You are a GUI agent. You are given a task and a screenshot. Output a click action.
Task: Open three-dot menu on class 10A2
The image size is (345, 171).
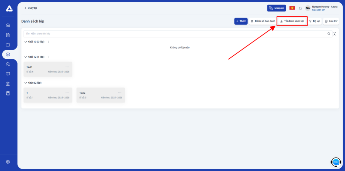[x=120, y=93]
